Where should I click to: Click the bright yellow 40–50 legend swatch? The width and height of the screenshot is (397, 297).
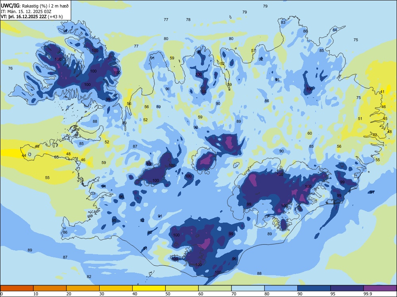pyautogui.click(x=149, y=288)
